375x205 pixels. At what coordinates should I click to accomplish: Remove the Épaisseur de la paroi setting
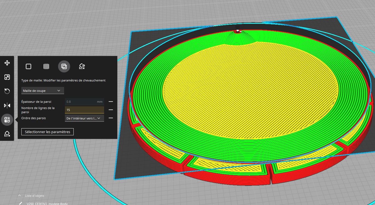pyautogui.click(x=111, y=102)
